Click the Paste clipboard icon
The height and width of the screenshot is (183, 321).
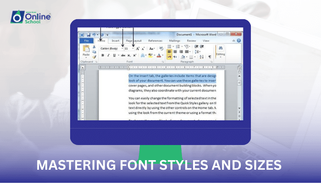[x=86, y=49]
